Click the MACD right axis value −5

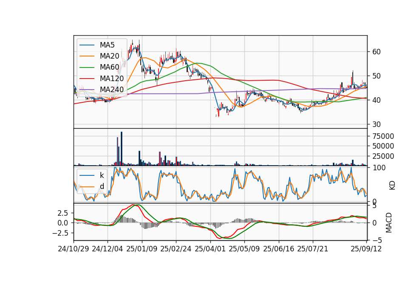tap(377, 240)
